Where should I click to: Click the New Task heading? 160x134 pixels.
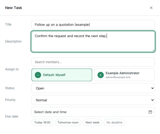click(14, 8)
